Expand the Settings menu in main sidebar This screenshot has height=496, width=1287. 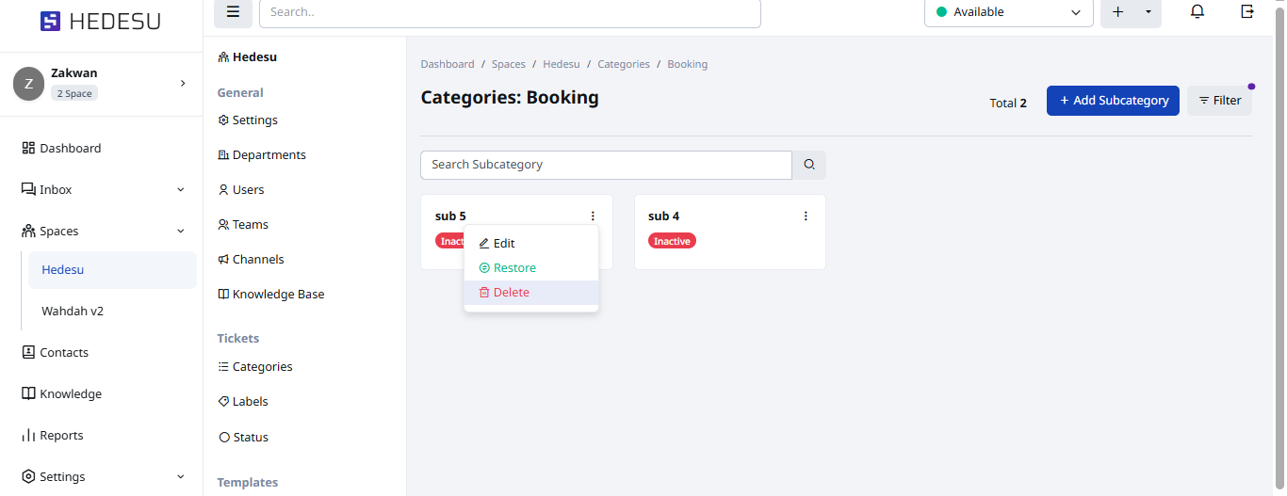(180, 477)
